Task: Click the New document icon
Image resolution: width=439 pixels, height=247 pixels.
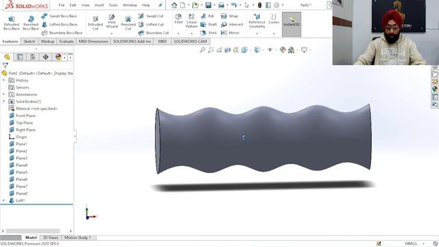Action: pyautogui.click(x=183, y=5)
